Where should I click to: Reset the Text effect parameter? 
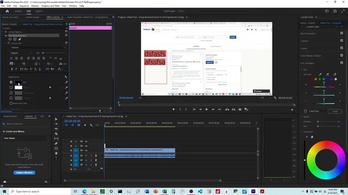click(66, 35)
